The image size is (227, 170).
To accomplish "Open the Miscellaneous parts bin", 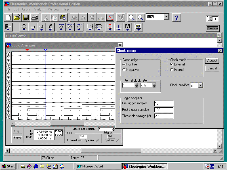I will coord(127,27).
